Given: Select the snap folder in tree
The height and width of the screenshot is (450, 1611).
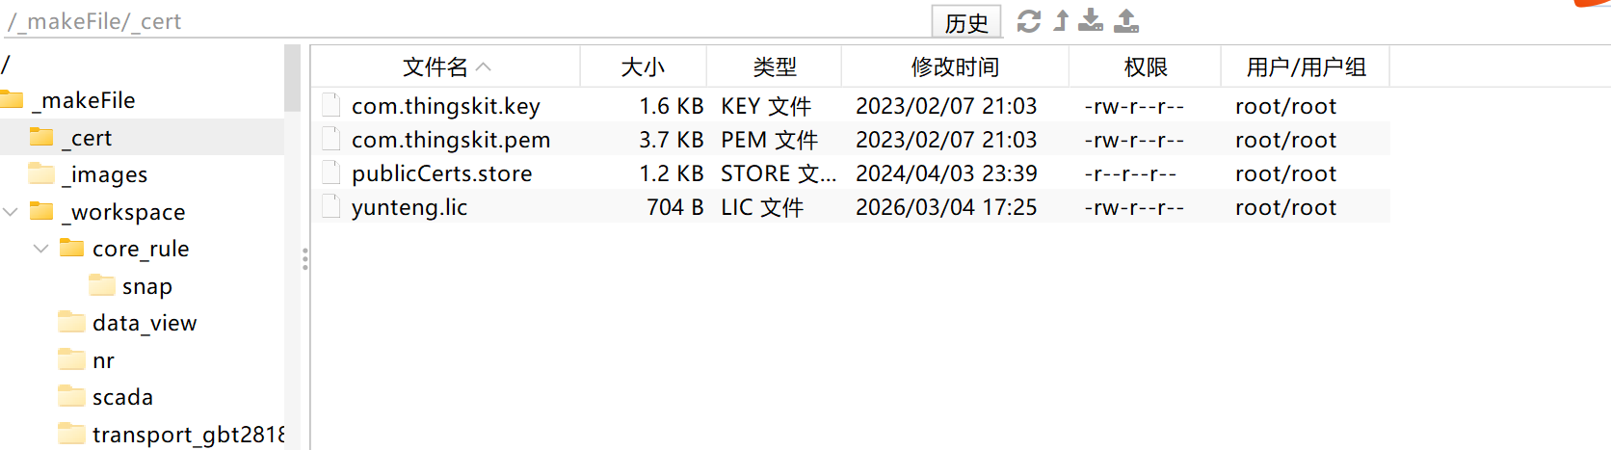Looking at the screenshot, I should (x=146, y=286).
